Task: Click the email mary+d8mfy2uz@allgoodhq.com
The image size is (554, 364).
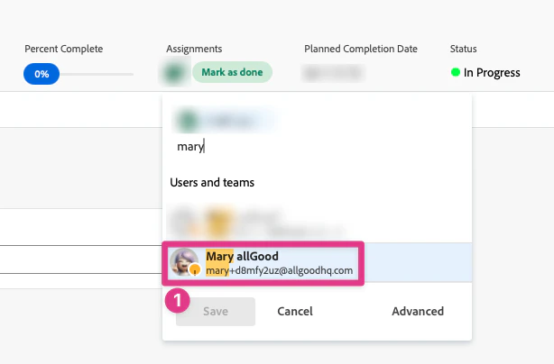Action: click(279, 270)
